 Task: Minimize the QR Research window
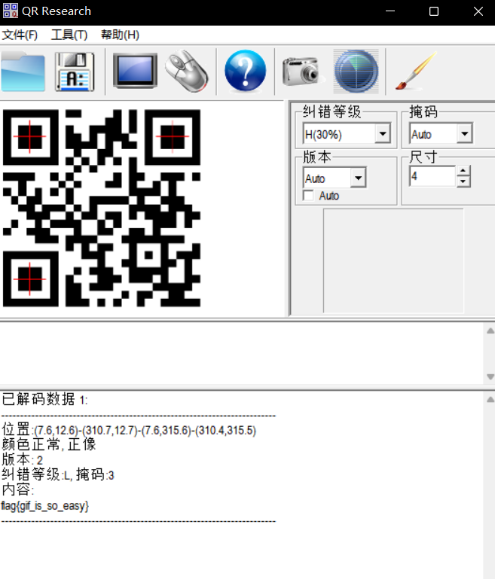click(x=390, y=11)
